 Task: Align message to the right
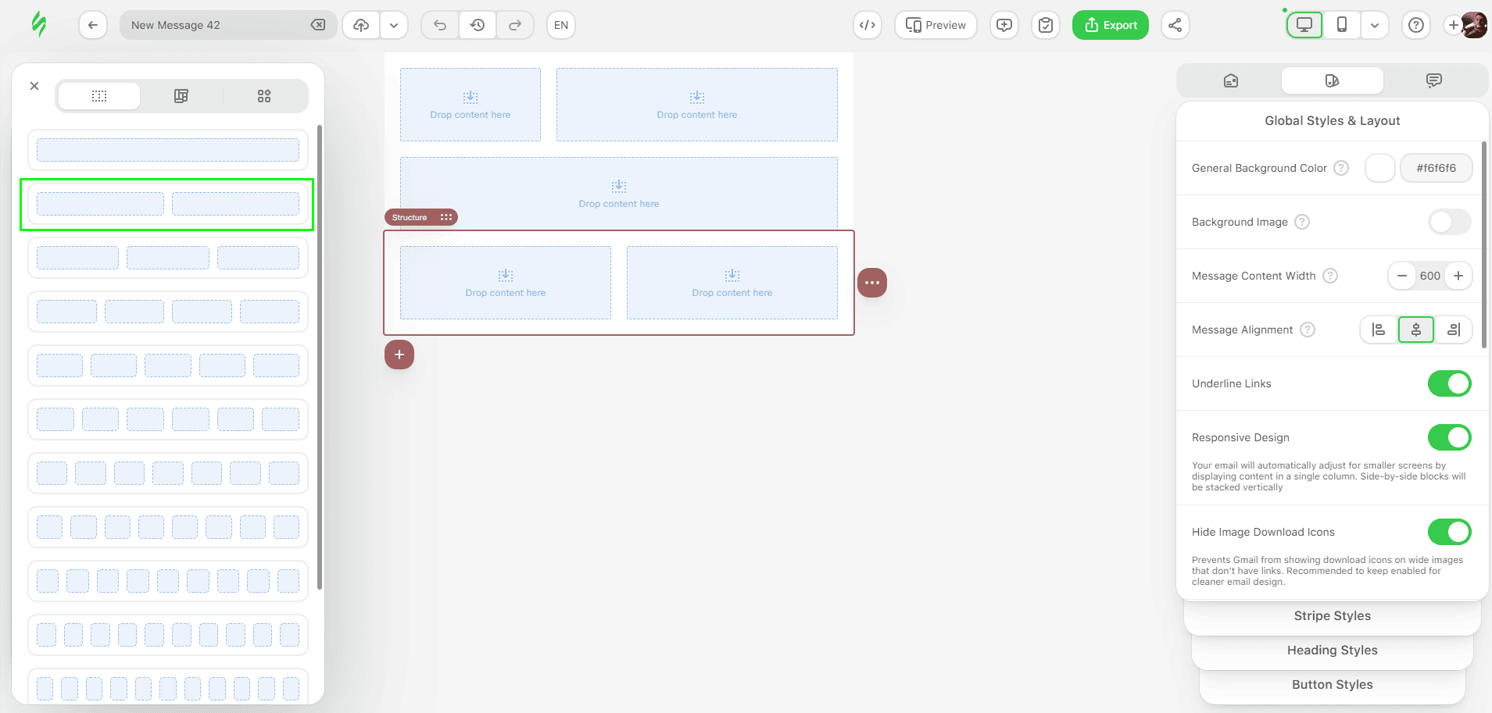point(1454,330)
